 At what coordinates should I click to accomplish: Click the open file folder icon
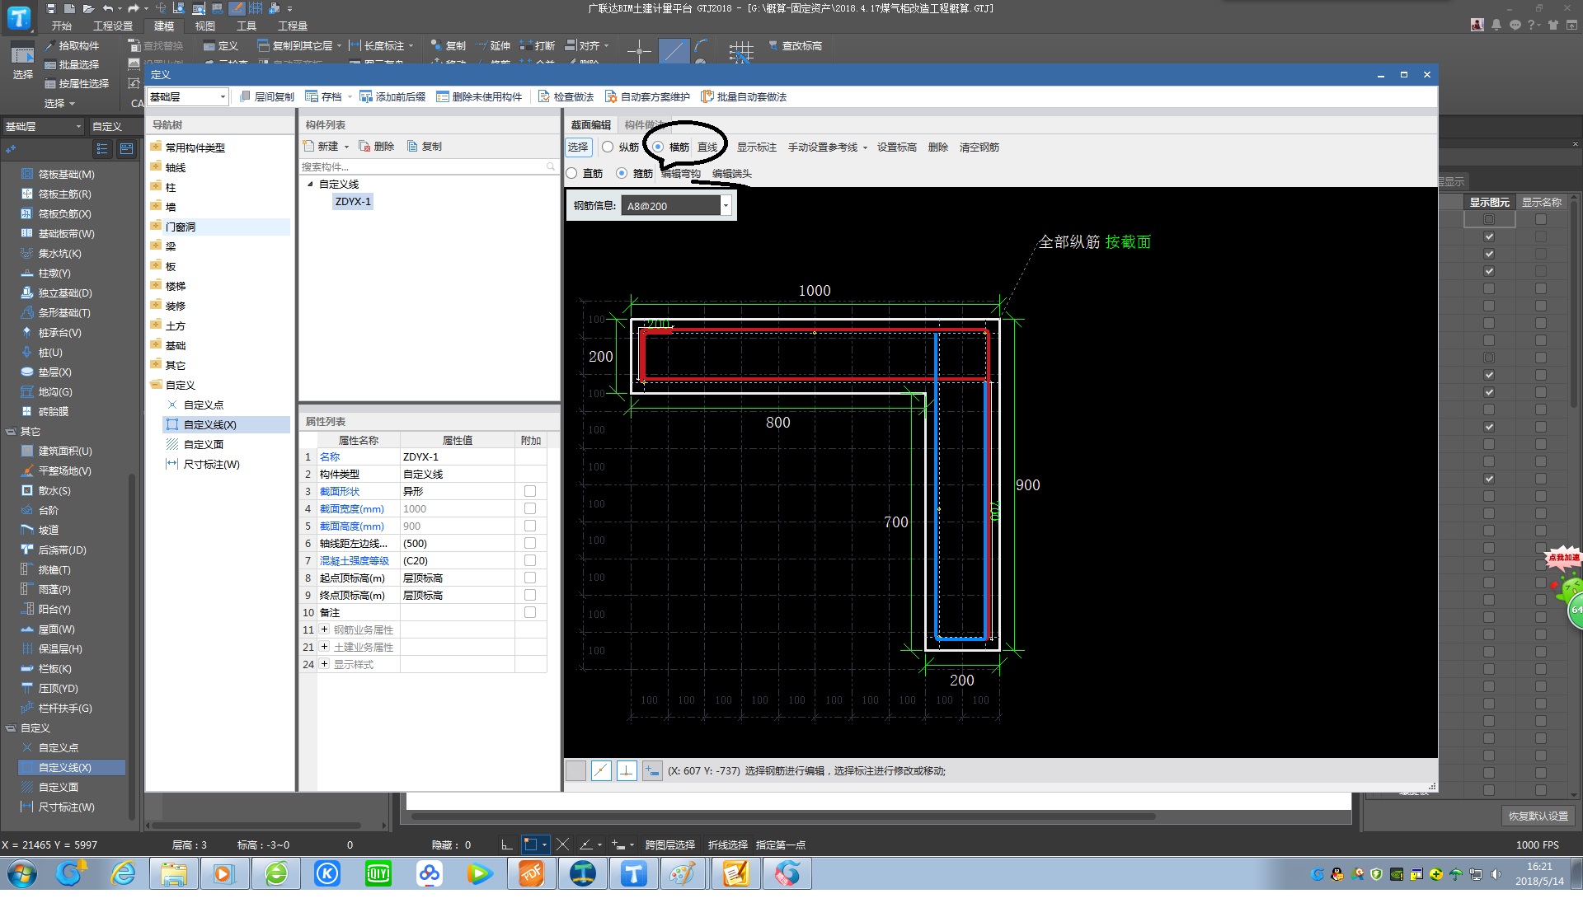[x=88, y=8]
